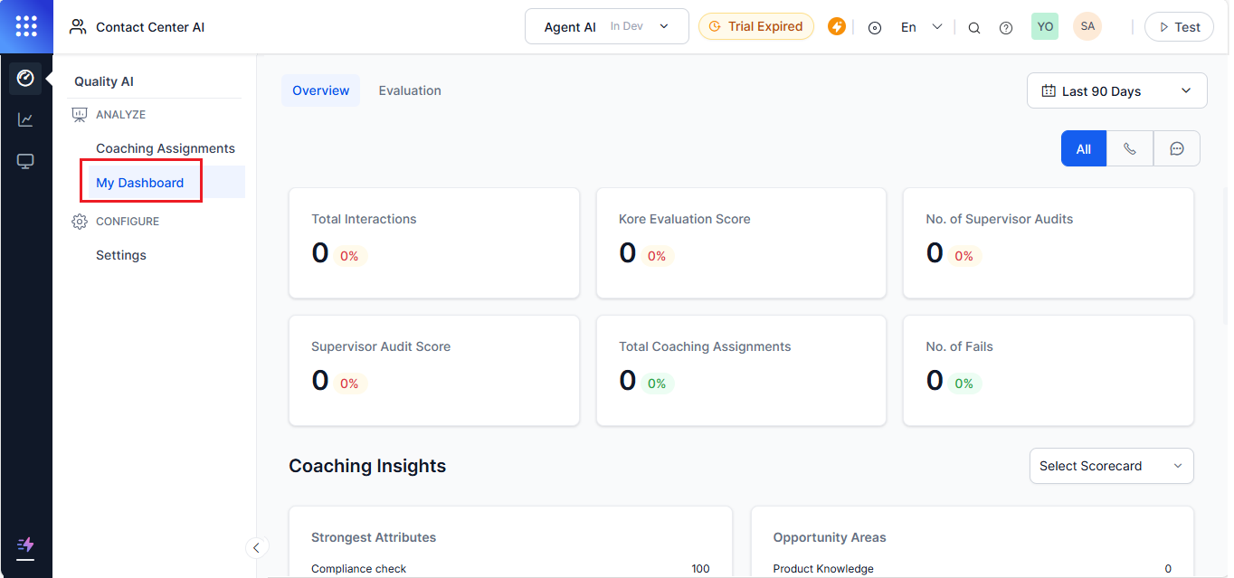Filter by the All channel toggle
This screenshot has height=578, width=1234.
1084,149
